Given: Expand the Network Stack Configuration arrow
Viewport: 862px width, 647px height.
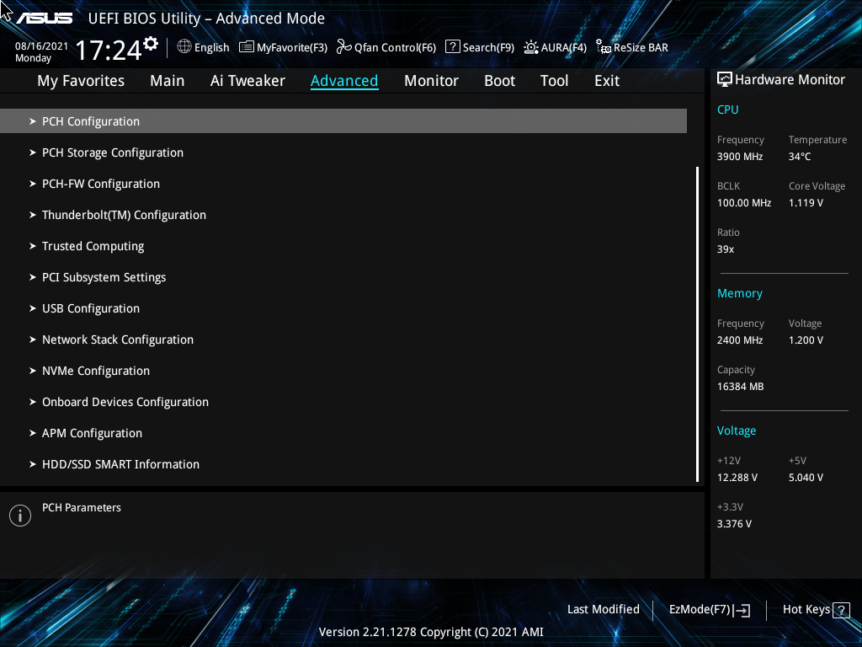Looking at the screenshot, I should (x=33, y=340).
